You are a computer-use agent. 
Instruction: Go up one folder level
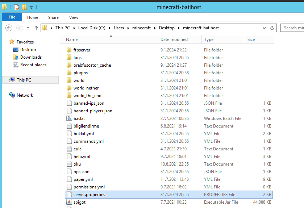pyautogui.click(x=36, y=28)
